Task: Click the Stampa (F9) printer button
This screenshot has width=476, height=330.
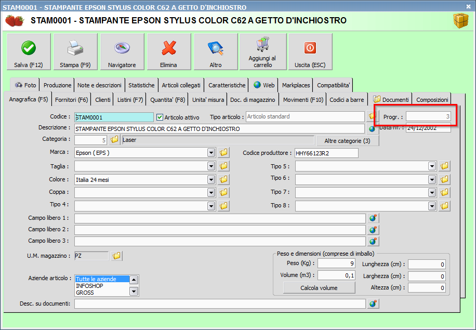Action: click(75, 52)
